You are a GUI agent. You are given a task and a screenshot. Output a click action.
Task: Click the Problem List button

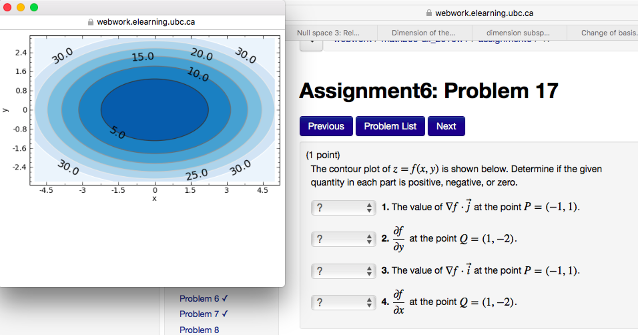pos(390,126)
